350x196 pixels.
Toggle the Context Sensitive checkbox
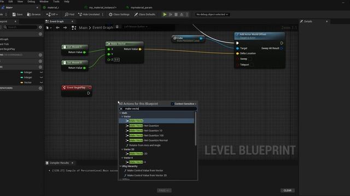[172, 104]
